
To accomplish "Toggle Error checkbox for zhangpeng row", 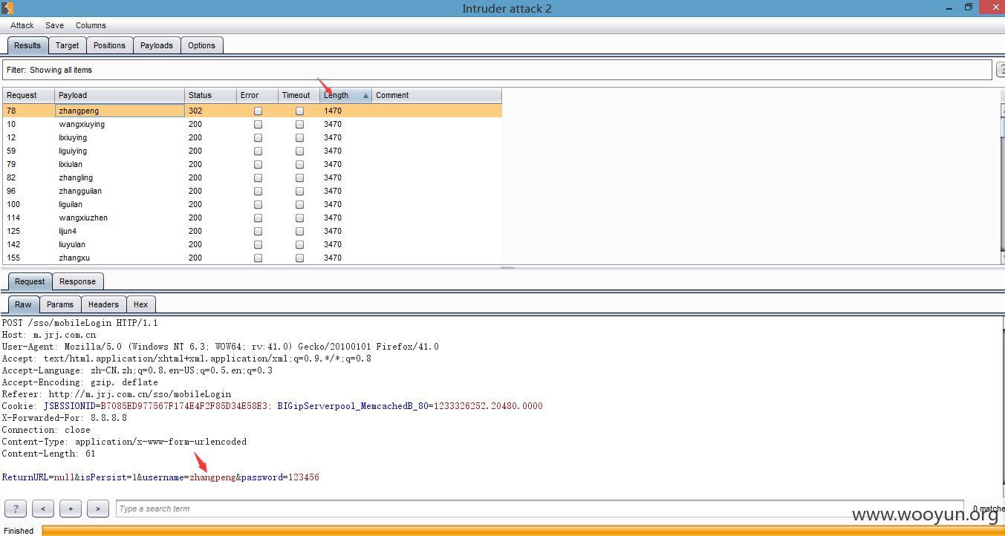I will 258,111.
